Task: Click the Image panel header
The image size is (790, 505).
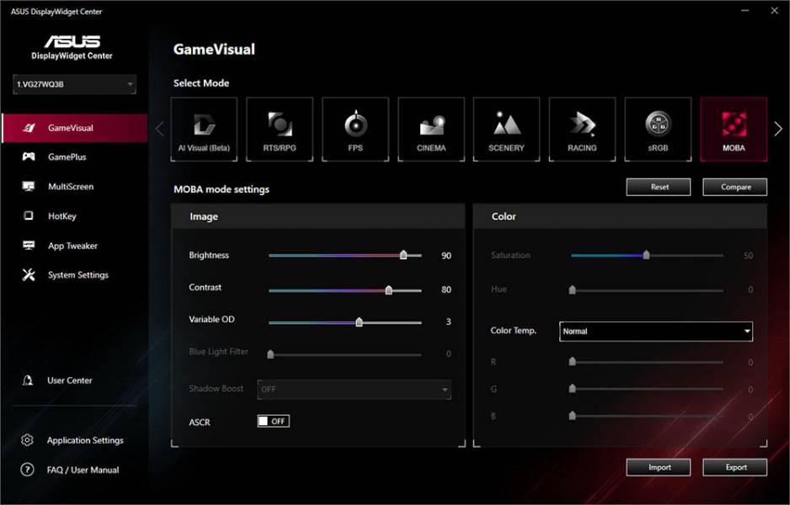Action: [318, 216]
